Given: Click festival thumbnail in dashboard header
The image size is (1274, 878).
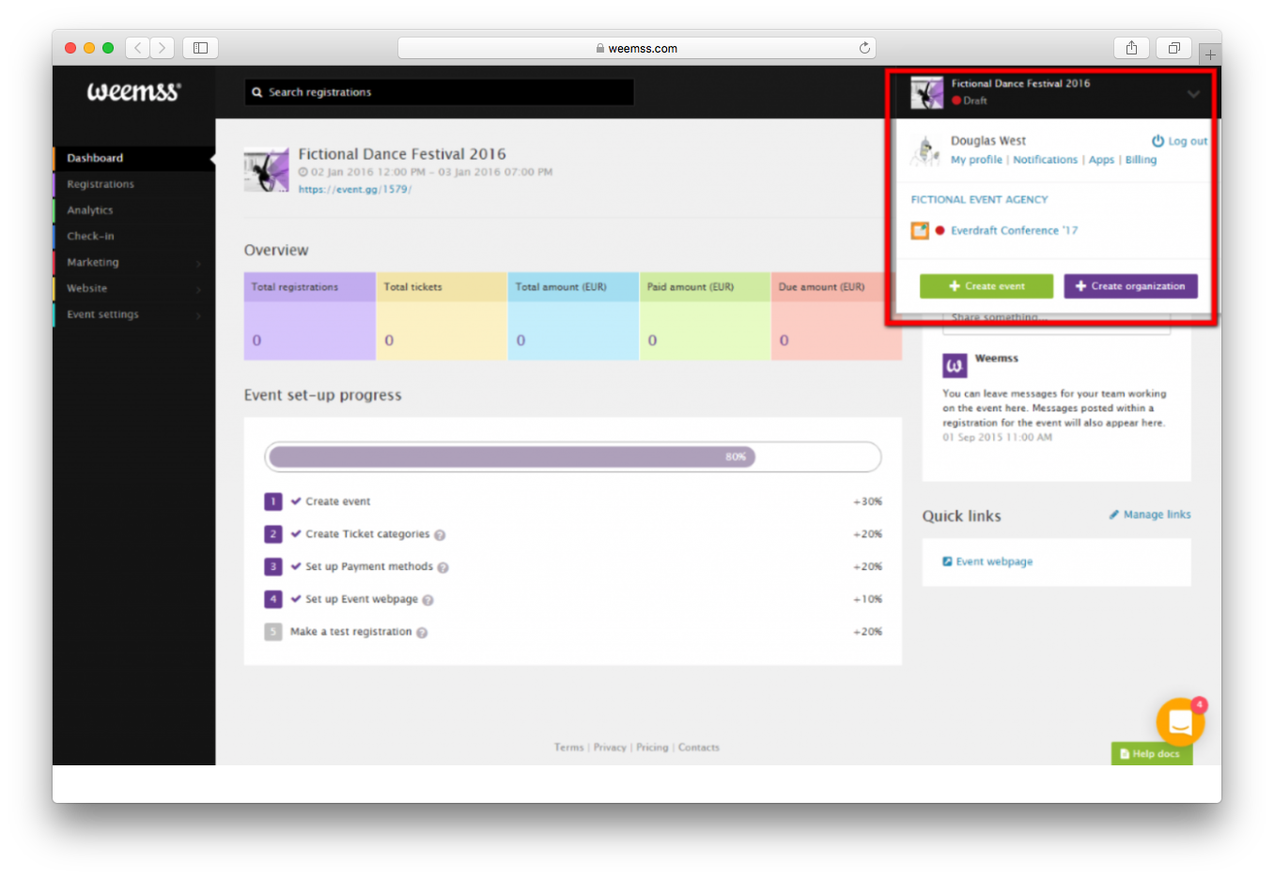Looking at the screenshot, I should point(266,170).
